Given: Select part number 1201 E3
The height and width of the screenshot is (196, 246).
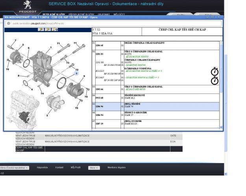Looking at the screenshot, I should pos(100,54).
